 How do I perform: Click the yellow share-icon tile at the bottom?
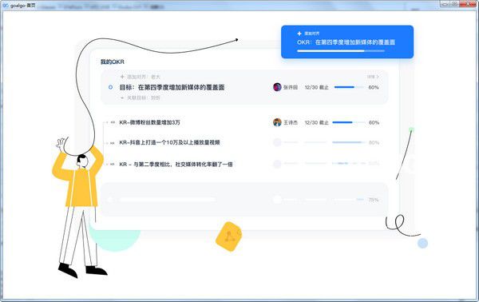pos(229,236)
